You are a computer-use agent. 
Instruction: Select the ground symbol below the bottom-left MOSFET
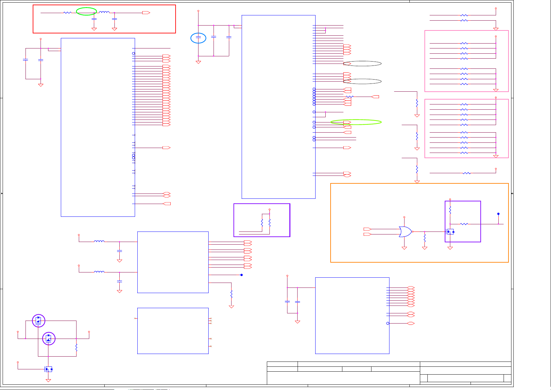tap(48, 380)
